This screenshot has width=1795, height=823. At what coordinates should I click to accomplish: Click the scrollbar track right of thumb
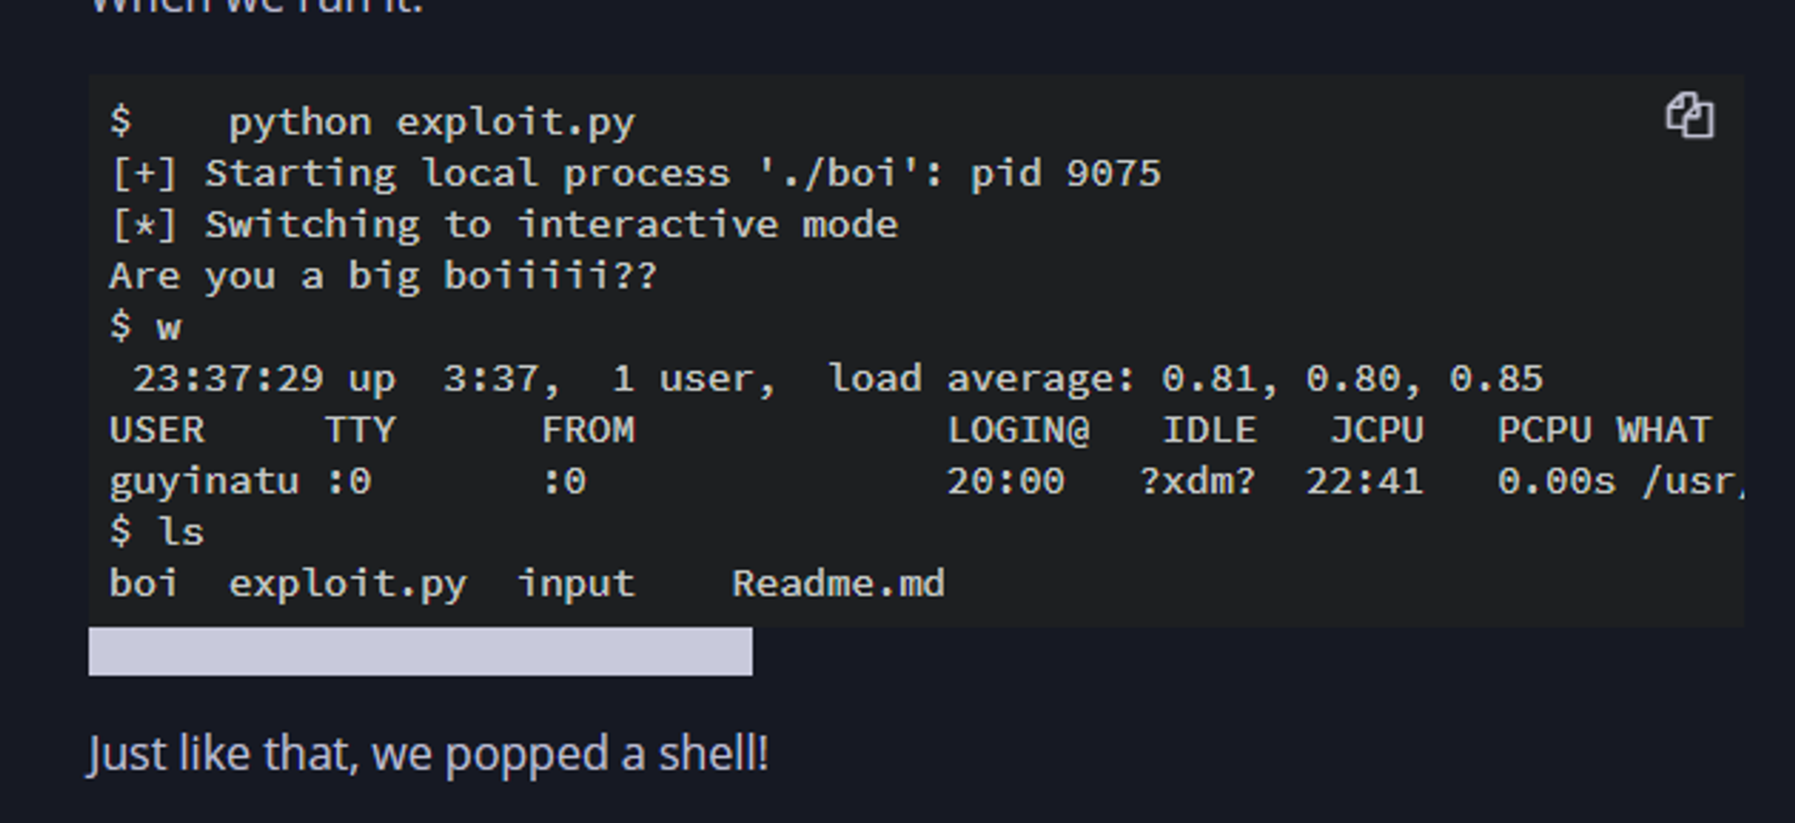(1248, 652)
